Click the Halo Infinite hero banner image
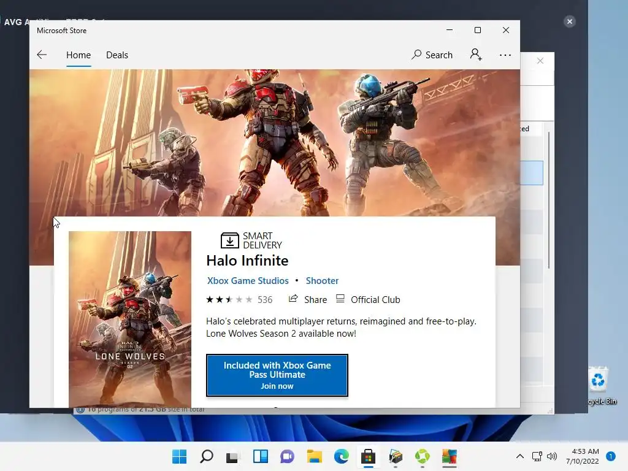 pyautogui.click(x=275, y=142)
